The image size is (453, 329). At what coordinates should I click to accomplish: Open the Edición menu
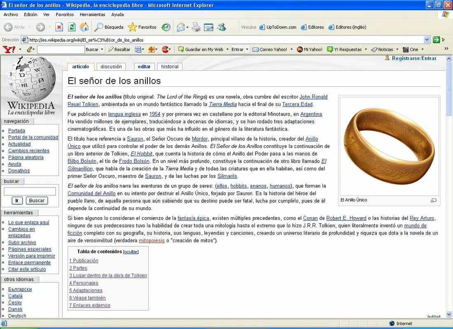[x=30, y=14]
